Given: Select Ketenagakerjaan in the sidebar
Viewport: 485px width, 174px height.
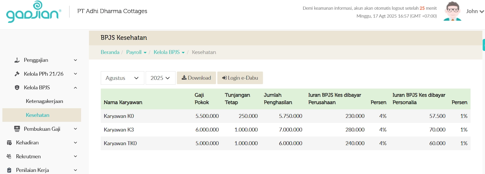Looking at the screenshot, I should [x=45, y=101].
